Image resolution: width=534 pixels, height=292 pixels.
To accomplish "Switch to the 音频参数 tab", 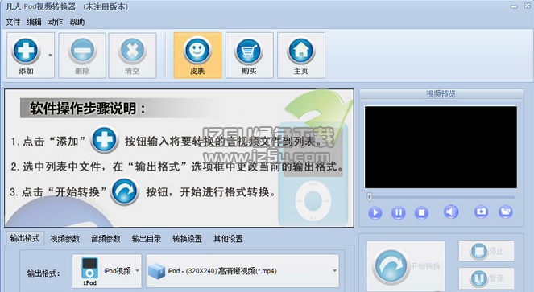I will (106, 239).
